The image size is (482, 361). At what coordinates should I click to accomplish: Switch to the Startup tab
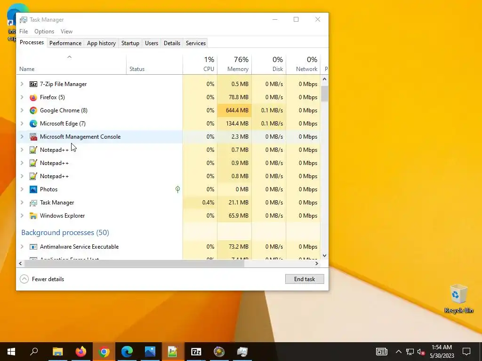click(x=130, y=43)
